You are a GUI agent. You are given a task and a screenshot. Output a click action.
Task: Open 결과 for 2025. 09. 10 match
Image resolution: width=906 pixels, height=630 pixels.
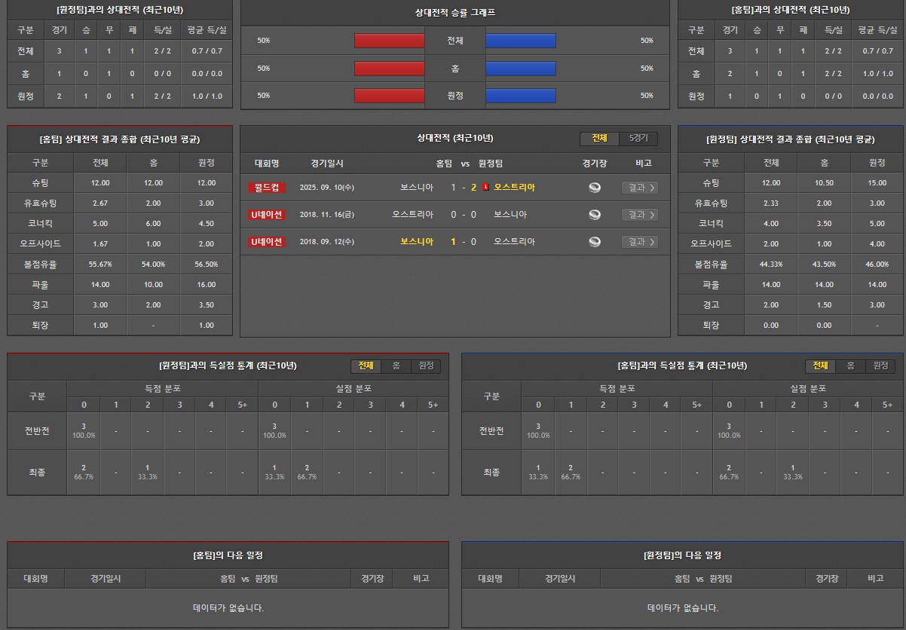(x=639, y=188)
